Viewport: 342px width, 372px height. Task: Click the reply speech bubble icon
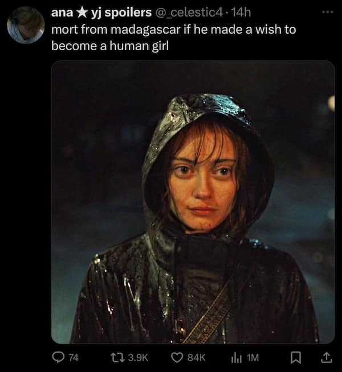58,357
